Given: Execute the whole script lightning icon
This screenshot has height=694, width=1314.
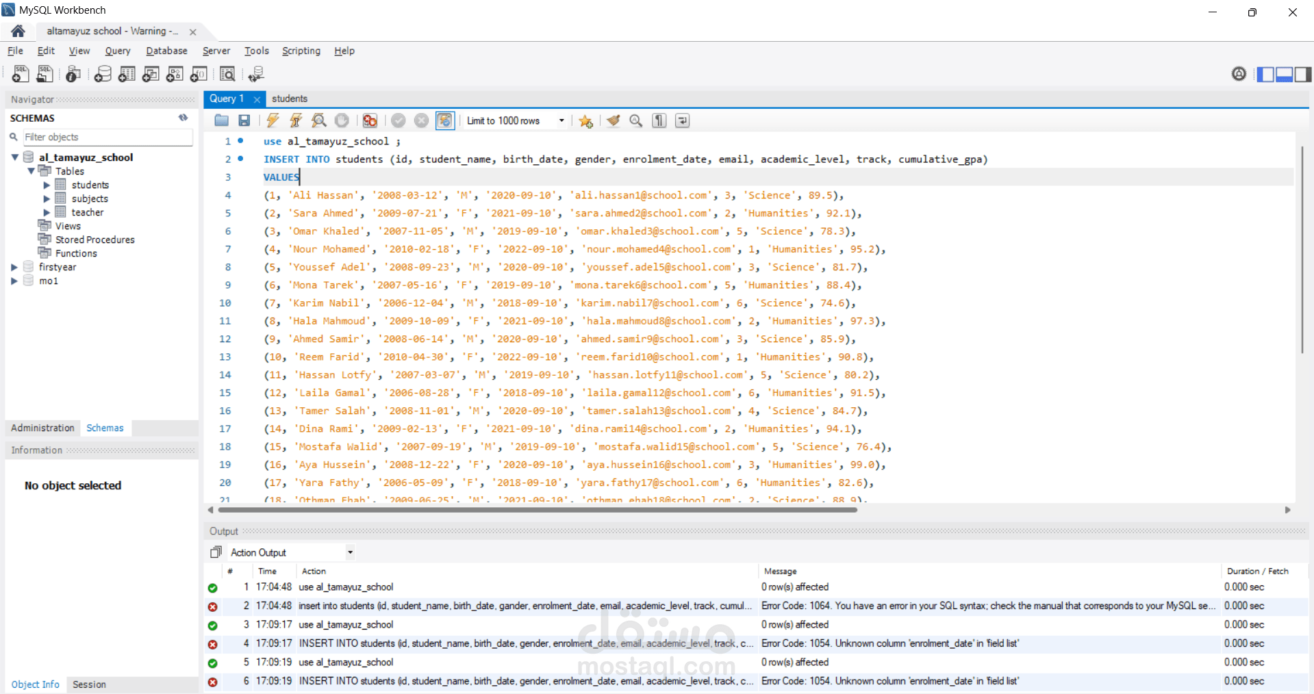Looking at the screenshot, I should point(273,120).
